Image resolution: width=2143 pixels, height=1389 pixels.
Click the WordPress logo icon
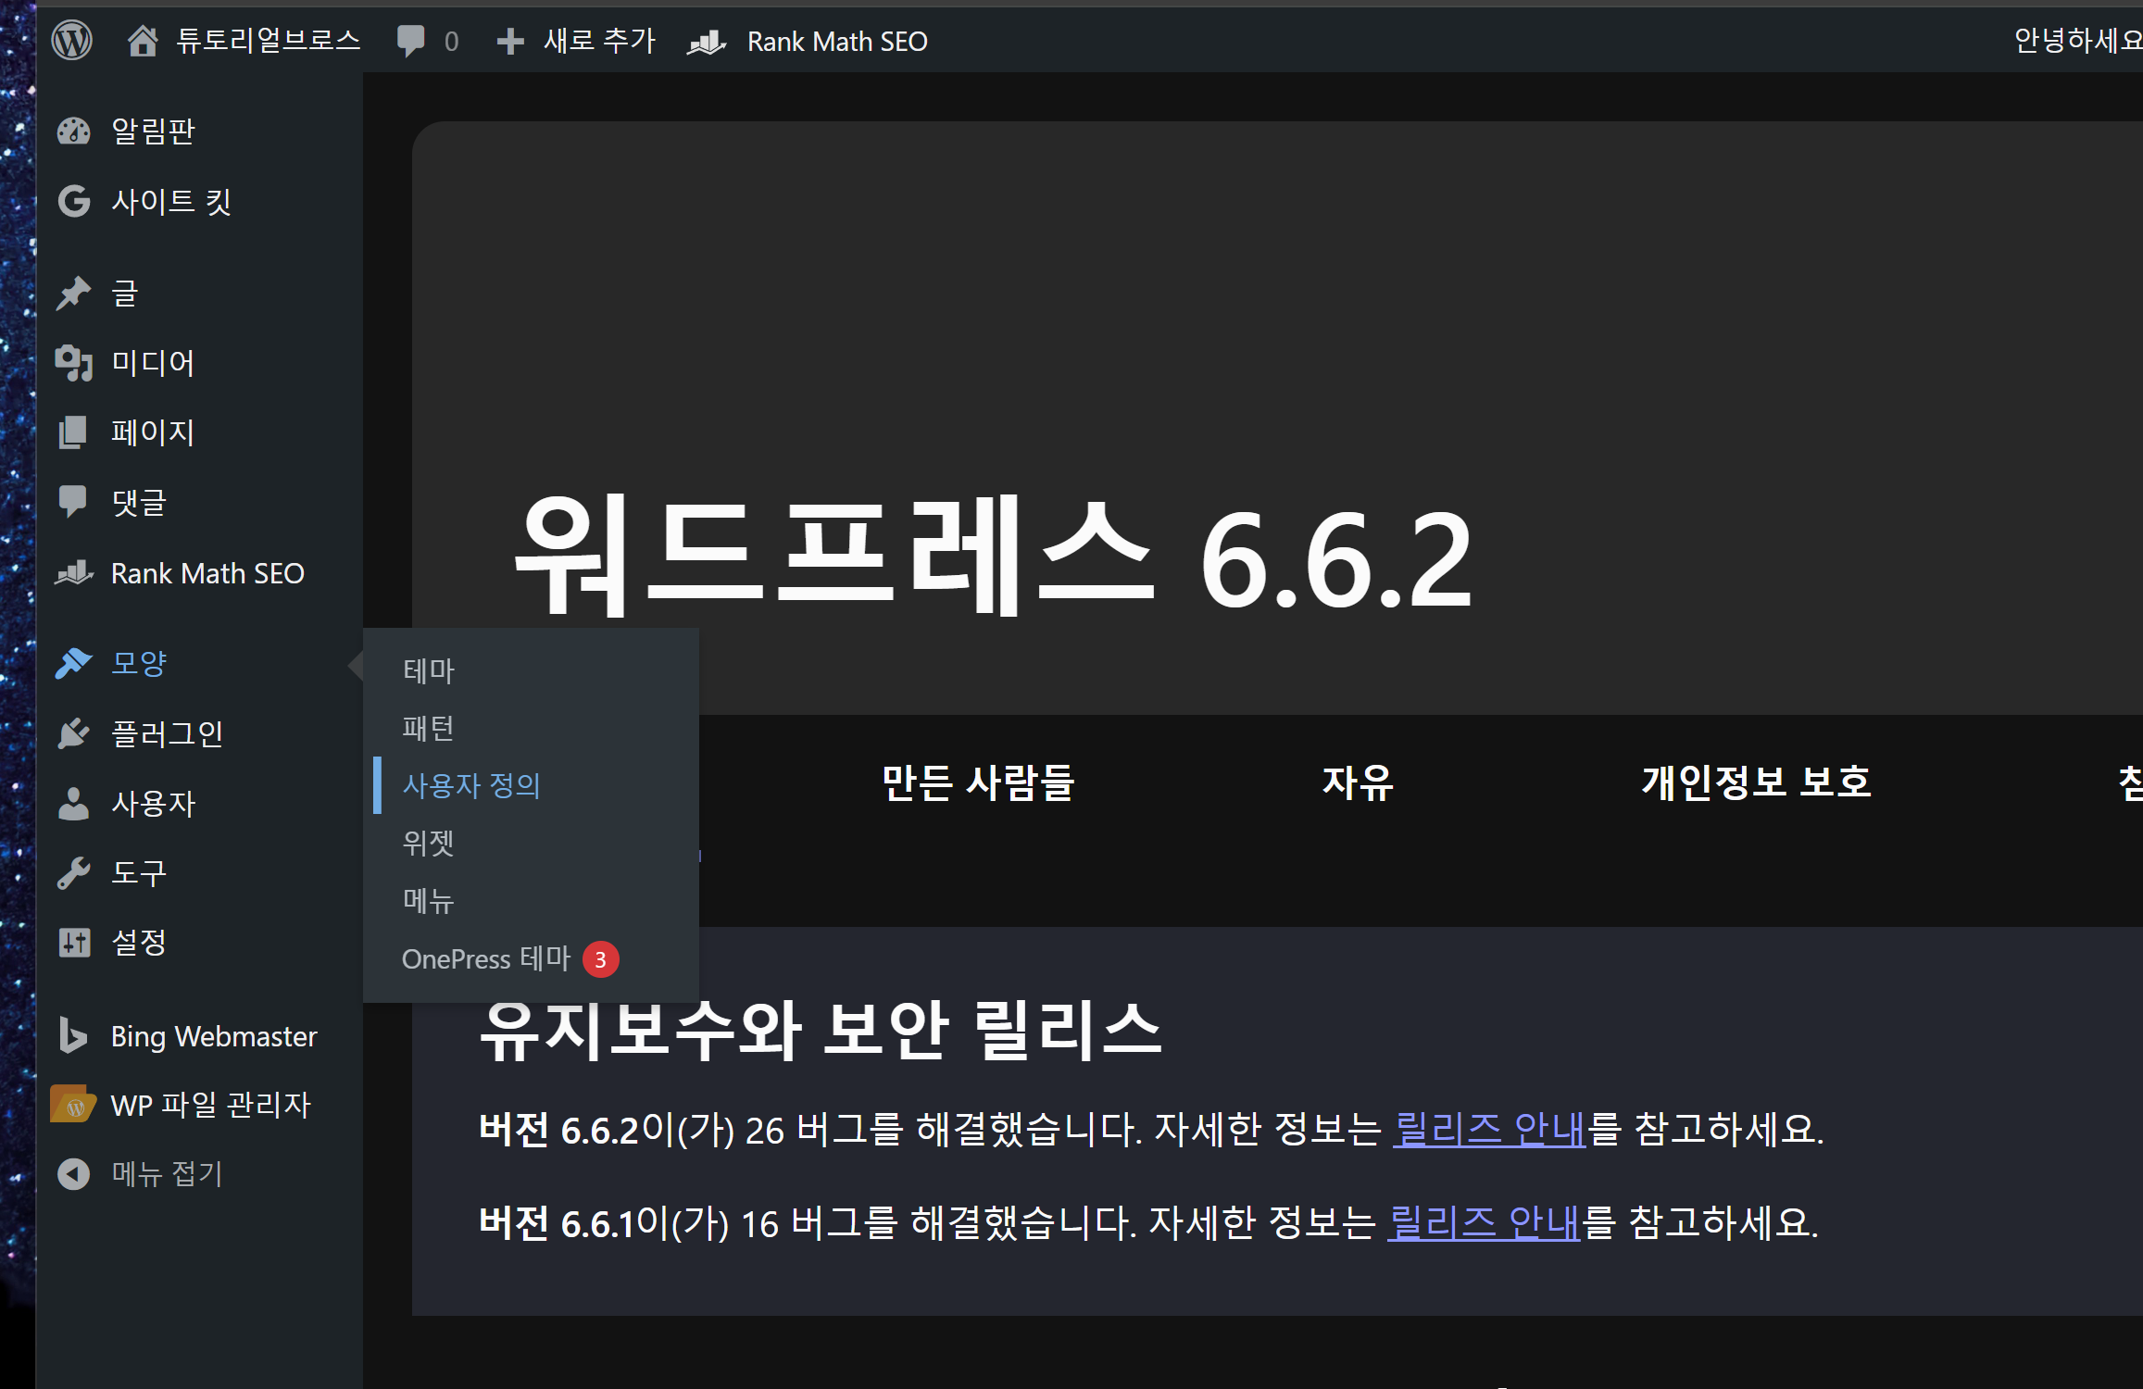(x=71, y=41)
